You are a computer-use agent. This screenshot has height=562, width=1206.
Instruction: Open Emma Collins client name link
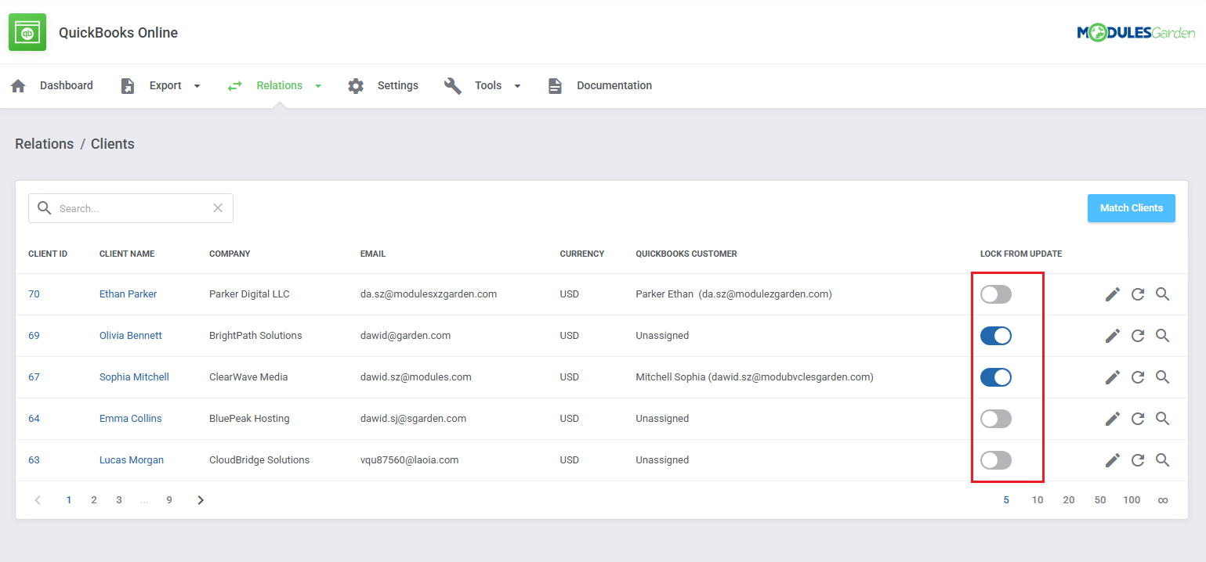tap(130, 419)
